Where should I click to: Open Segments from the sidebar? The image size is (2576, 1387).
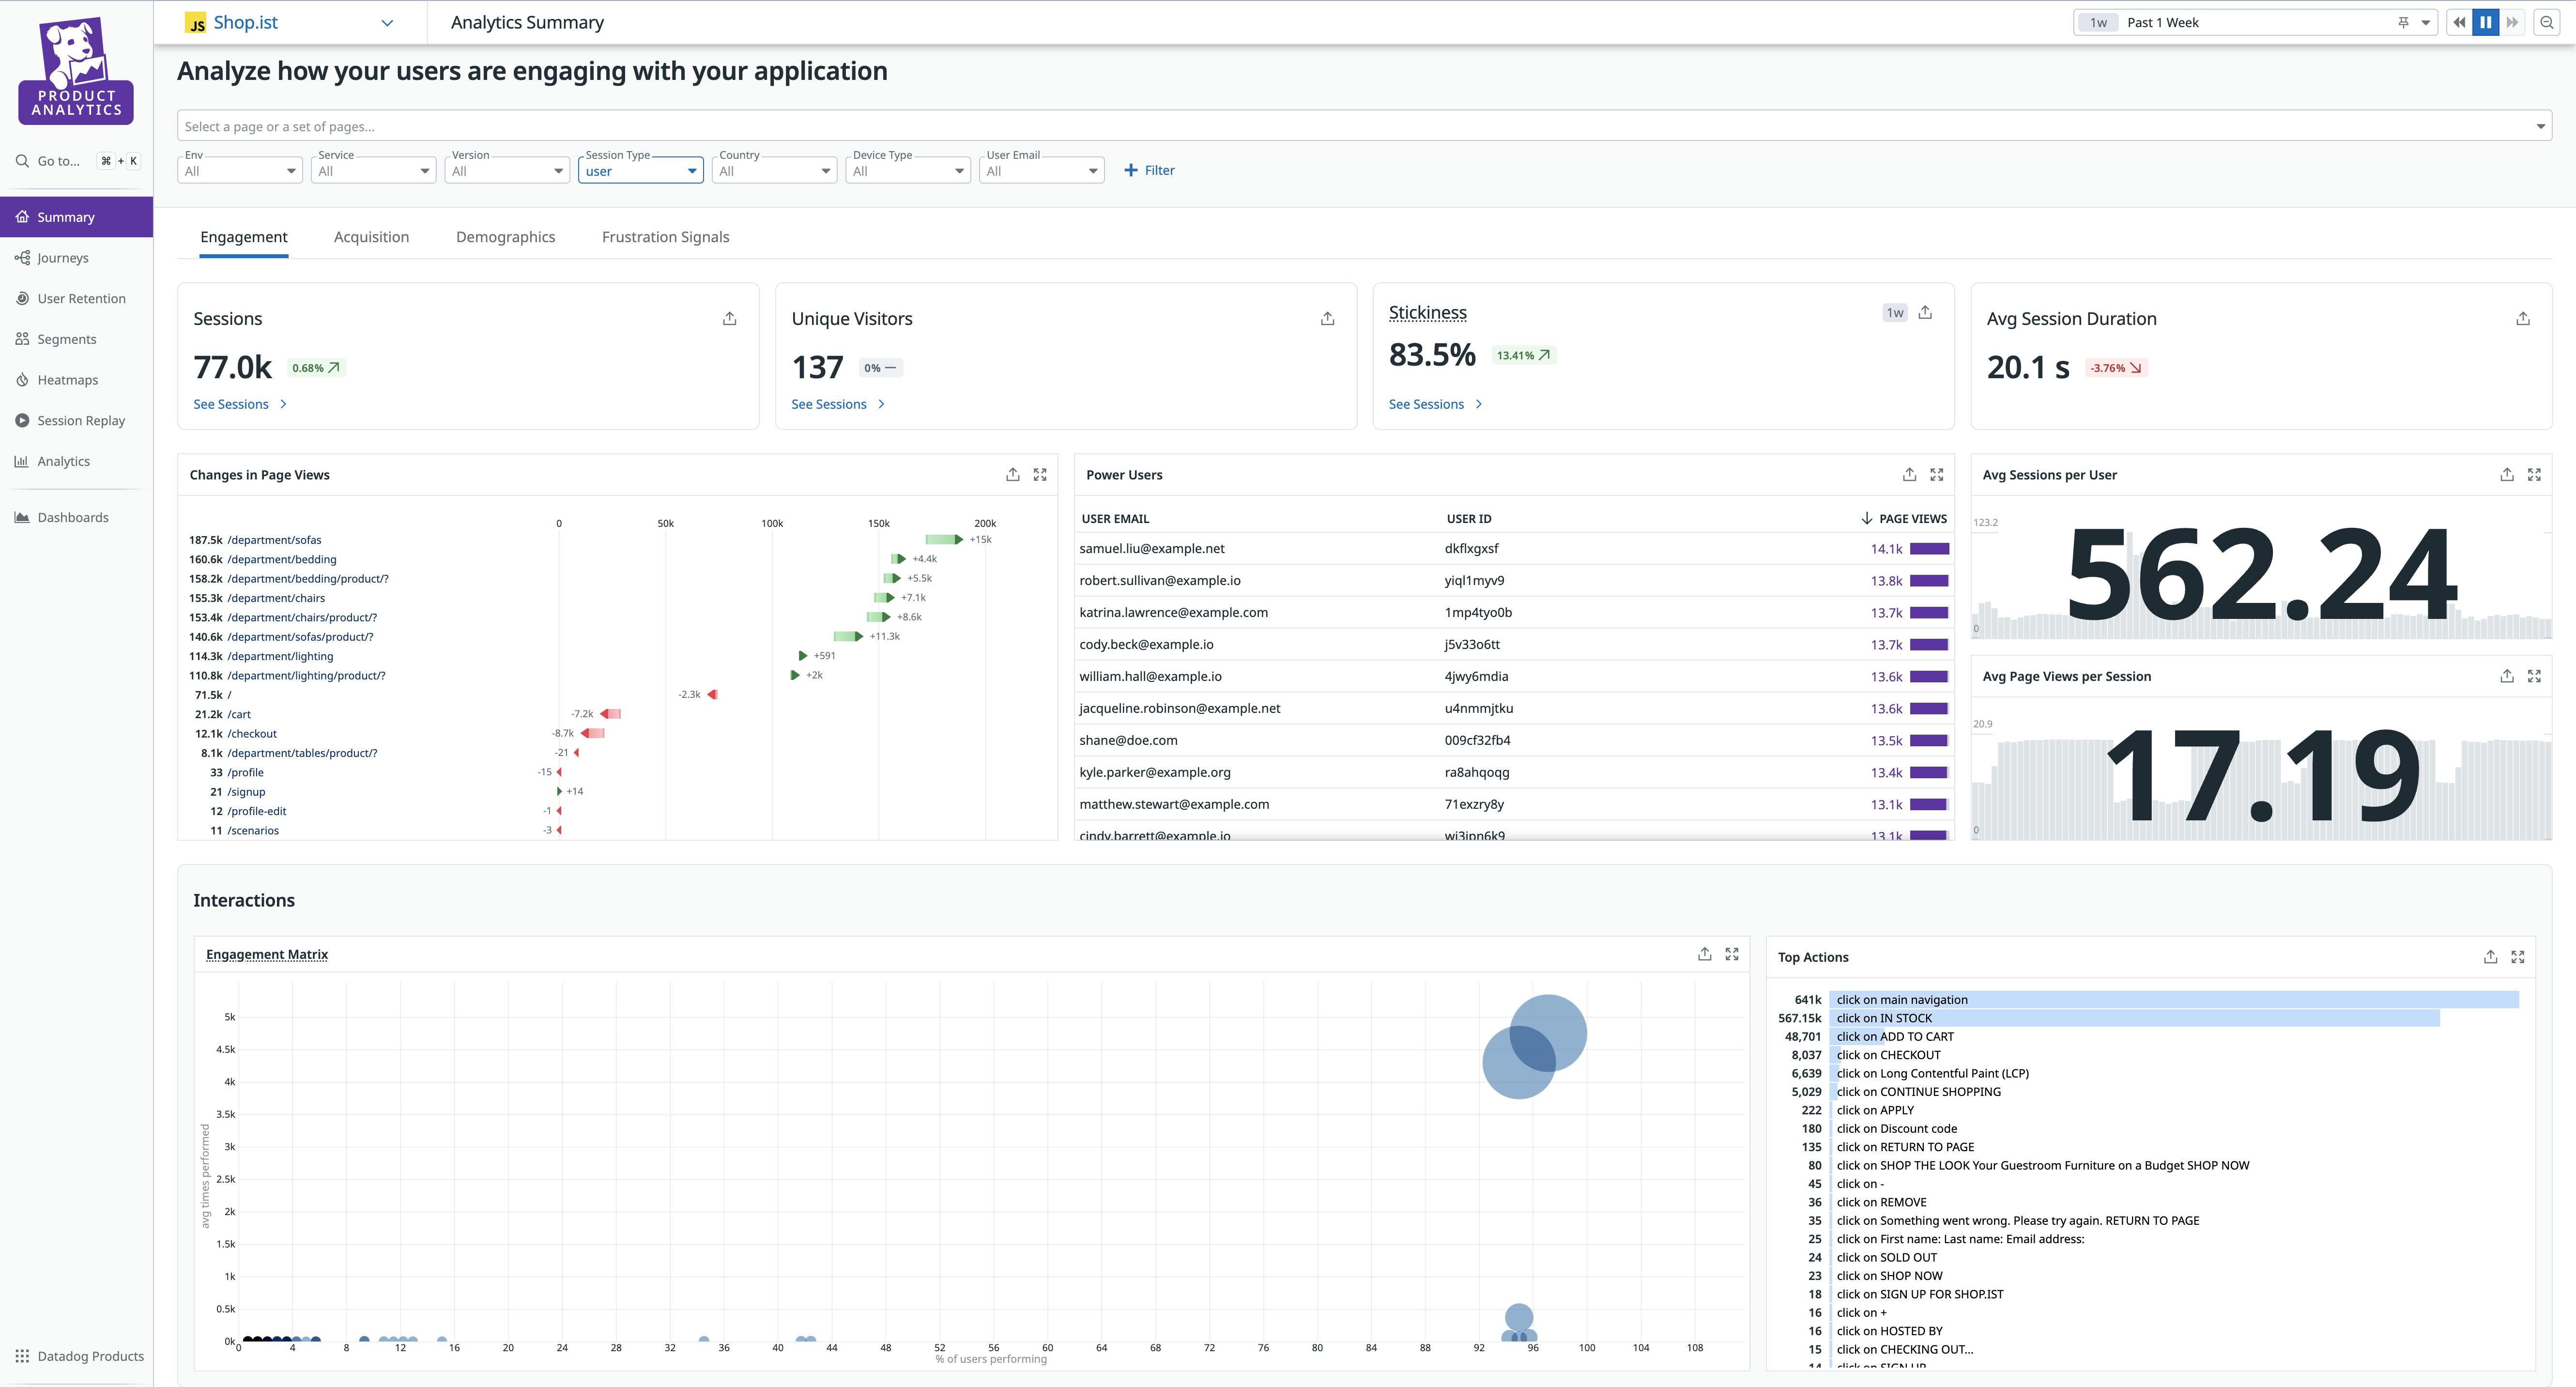(x=66, y=338)
